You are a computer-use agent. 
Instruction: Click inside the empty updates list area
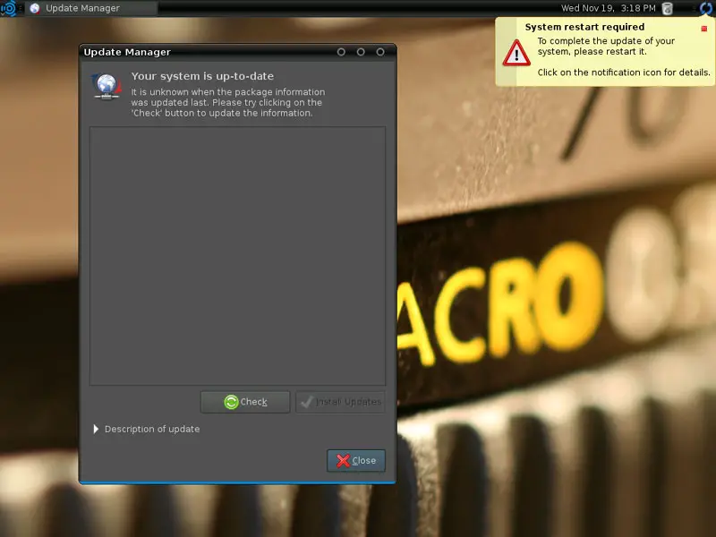coord(237,256)
